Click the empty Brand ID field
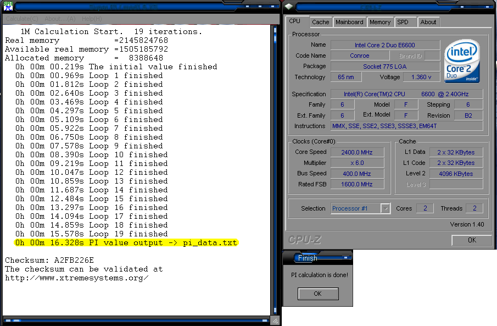 click(x=432, y=56)
